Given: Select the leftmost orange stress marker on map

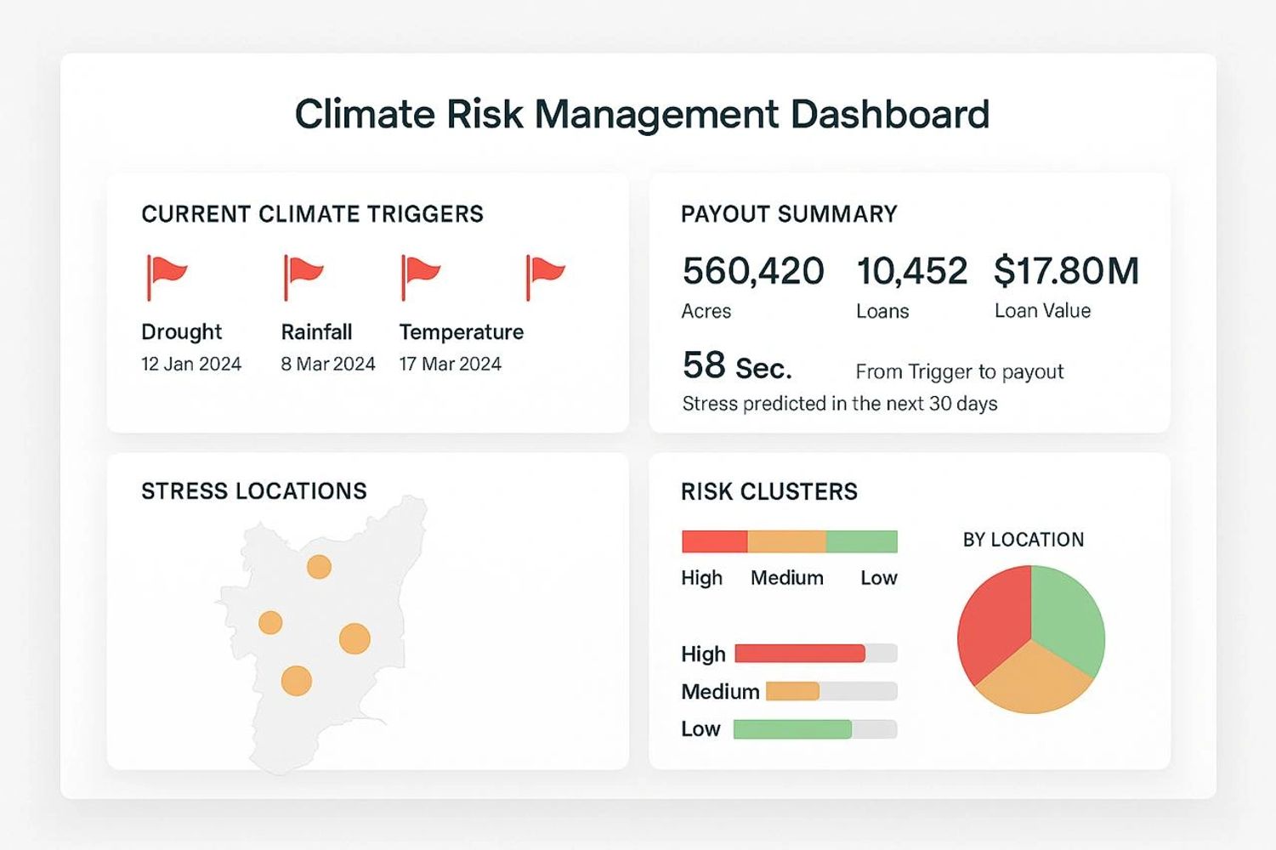Looking at the screenshot, I should click(x=270, y=622).
